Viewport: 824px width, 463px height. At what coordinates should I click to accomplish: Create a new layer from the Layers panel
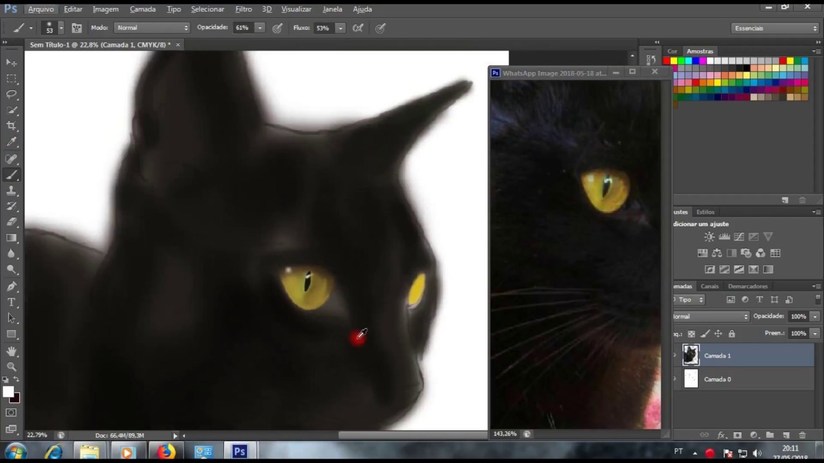tap(785, 434)
